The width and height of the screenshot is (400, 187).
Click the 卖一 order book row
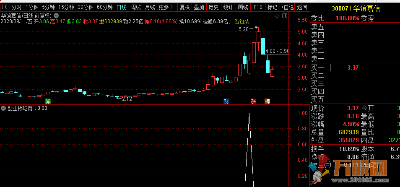pos(355,59)
